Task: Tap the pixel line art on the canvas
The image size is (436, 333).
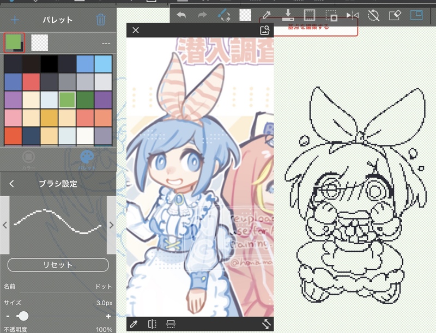Action: coord(356,195)
